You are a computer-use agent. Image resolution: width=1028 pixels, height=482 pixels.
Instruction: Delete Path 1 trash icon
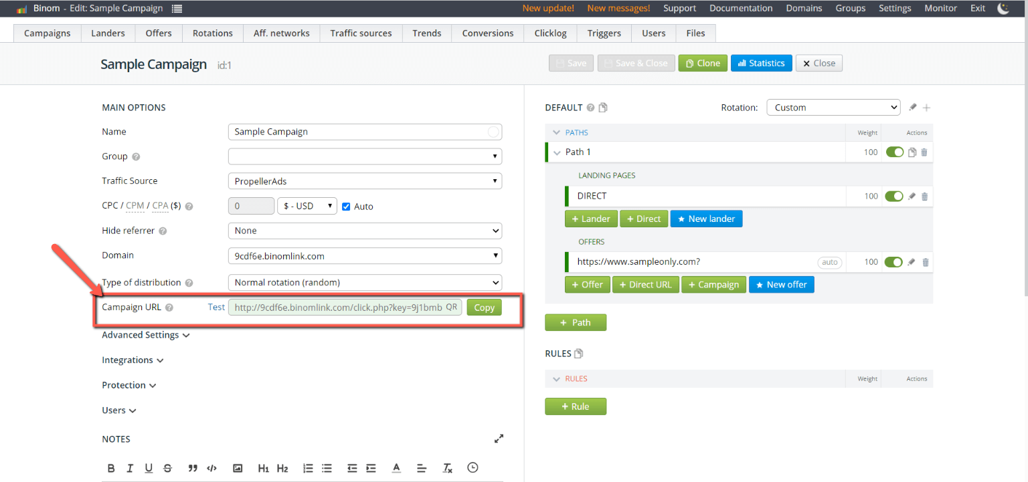point(924,152)
